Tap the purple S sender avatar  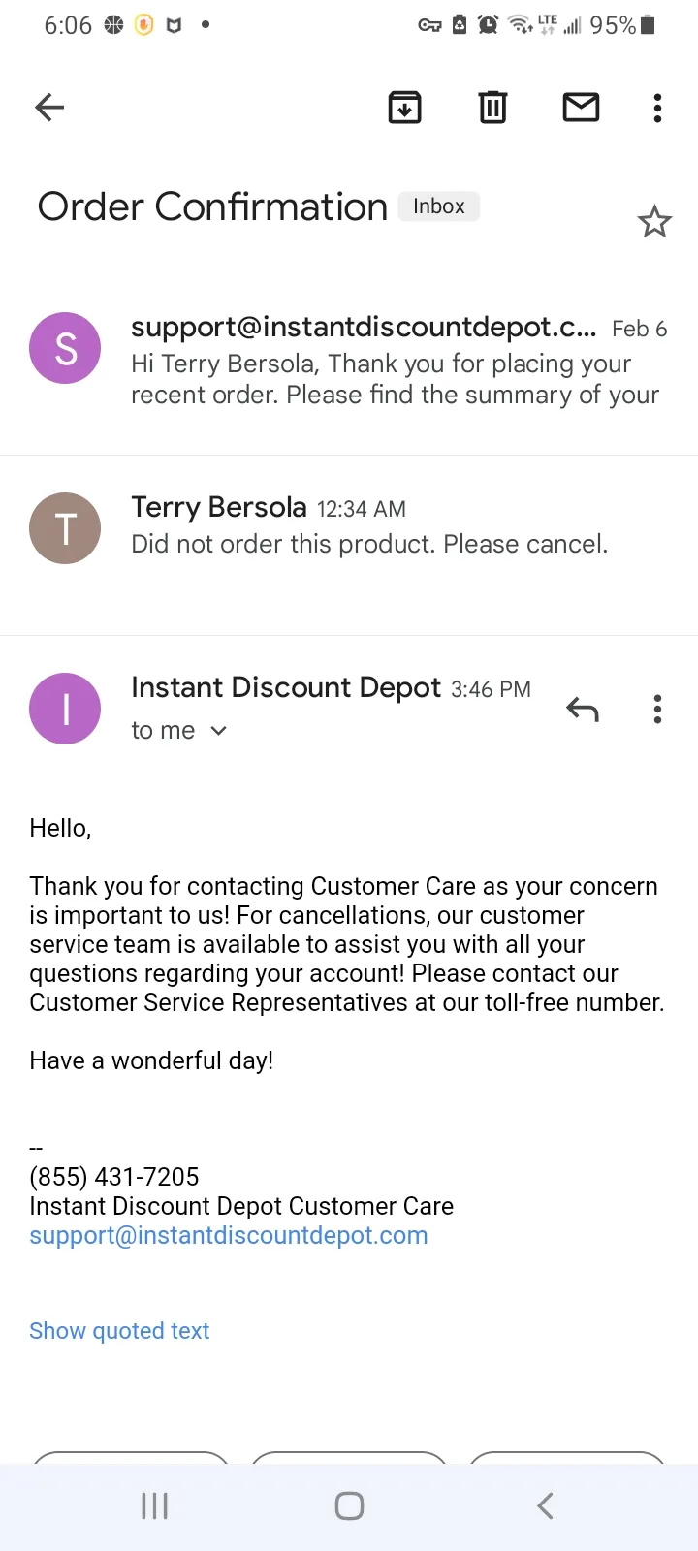point(65,348)
